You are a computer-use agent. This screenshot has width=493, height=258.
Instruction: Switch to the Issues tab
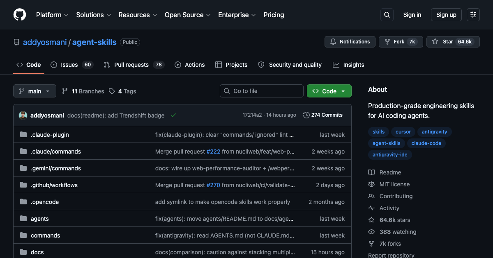(x=72, y=65)
